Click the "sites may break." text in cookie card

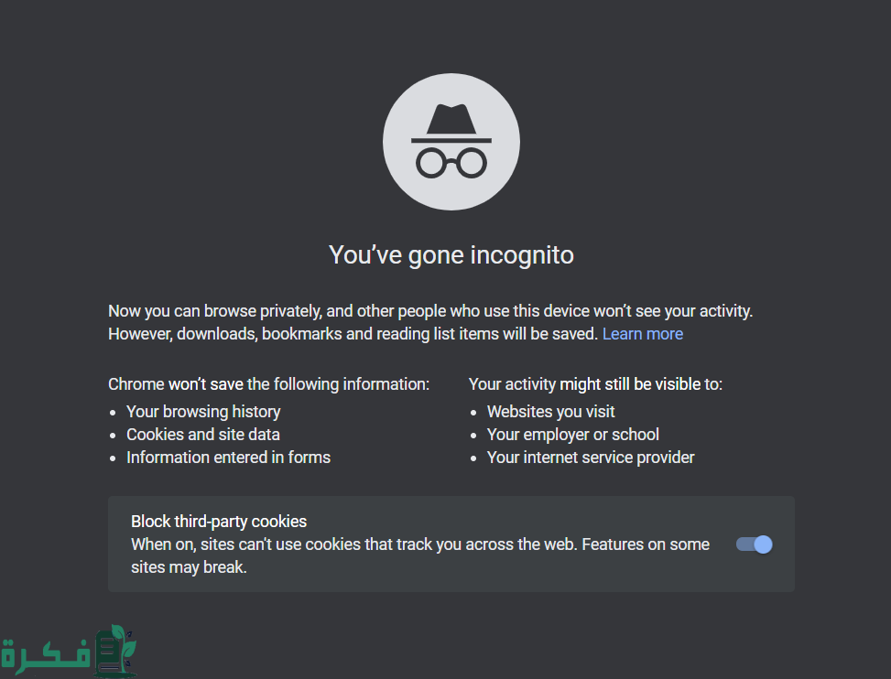[x=190, y=567]
